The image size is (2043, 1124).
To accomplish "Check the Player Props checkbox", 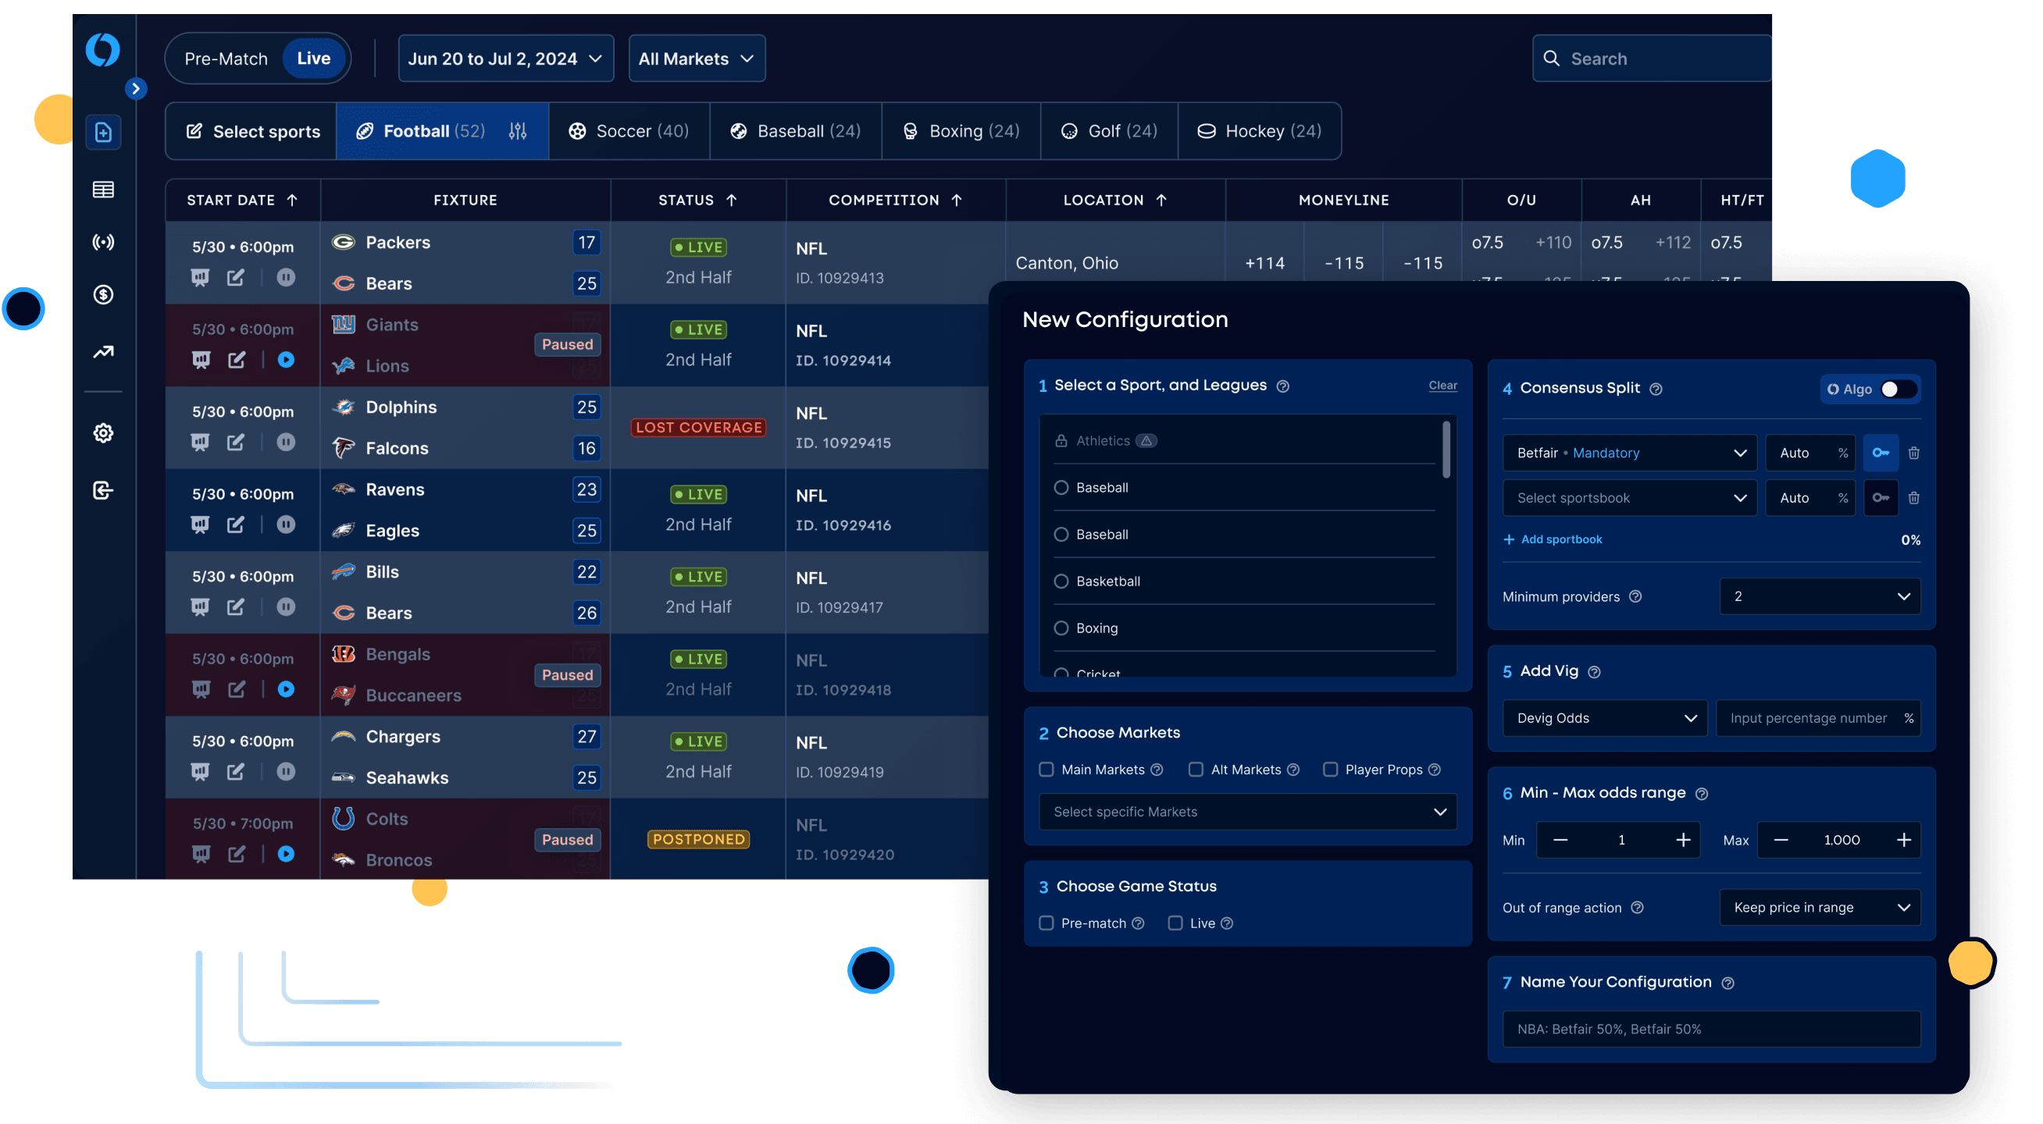I will (x=1330, y=770).
